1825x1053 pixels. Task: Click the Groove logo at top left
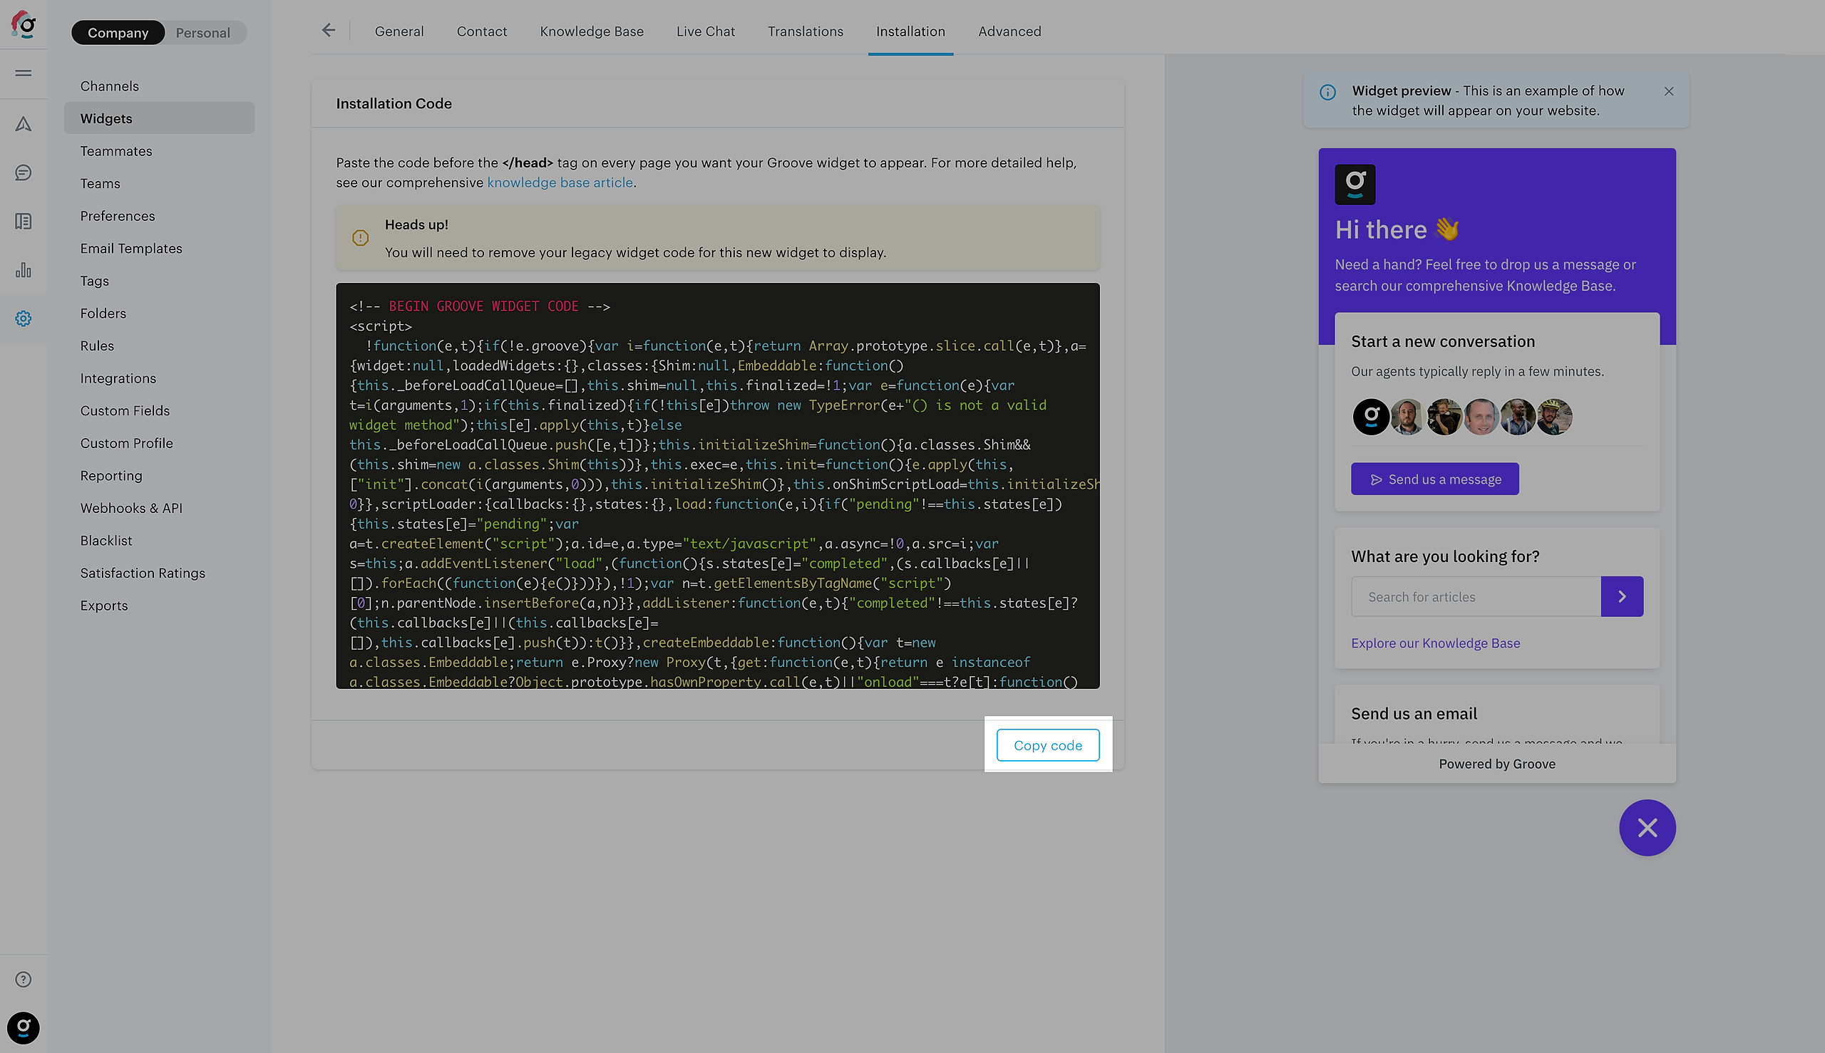click(x=24, y=25)
